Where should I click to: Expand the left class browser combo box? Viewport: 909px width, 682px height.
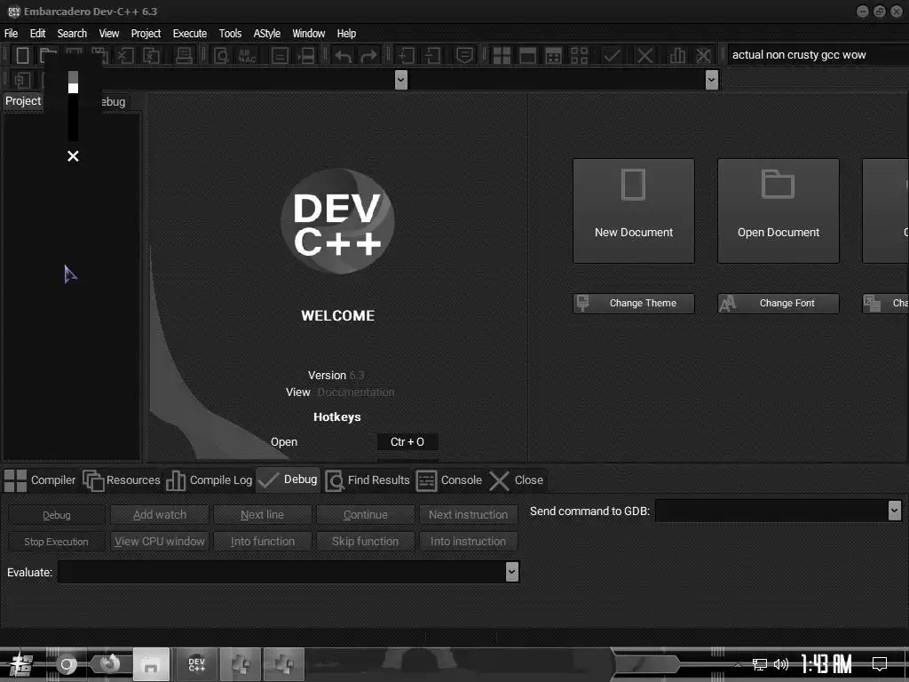pos(400,79)
